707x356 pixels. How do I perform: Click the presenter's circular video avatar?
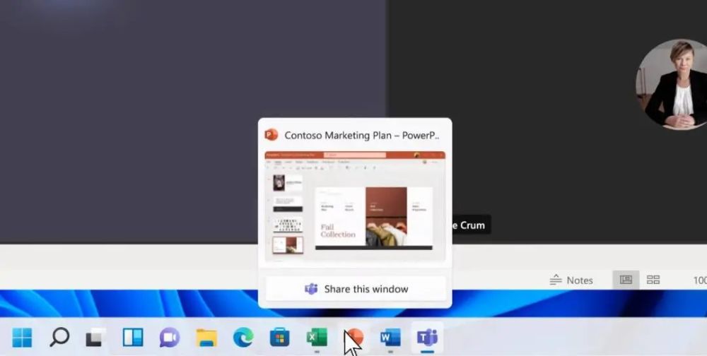[x=672, y=84]
